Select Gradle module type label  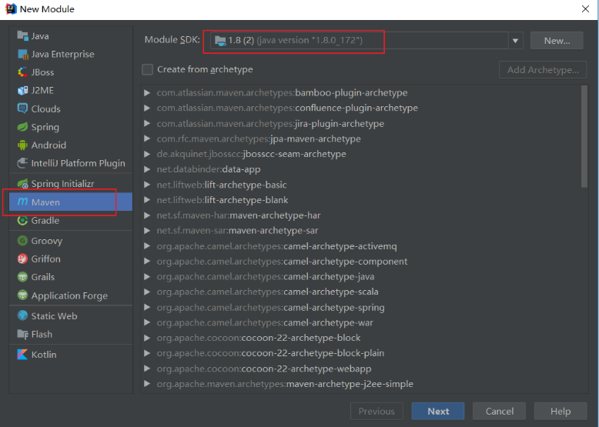click(45, 221)
